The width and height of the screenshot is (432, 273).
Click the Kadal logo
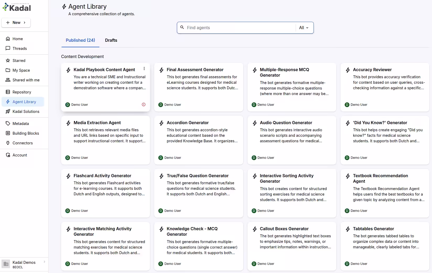point(17,7)
